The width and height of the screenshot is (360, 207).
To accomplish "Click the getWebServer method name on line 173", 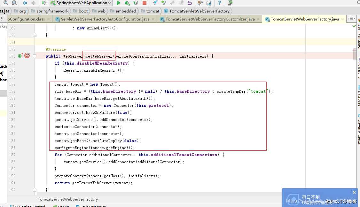I will click(x=99, y=56).
